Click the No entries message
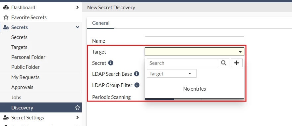292x126 pixels. pos(195,89)
